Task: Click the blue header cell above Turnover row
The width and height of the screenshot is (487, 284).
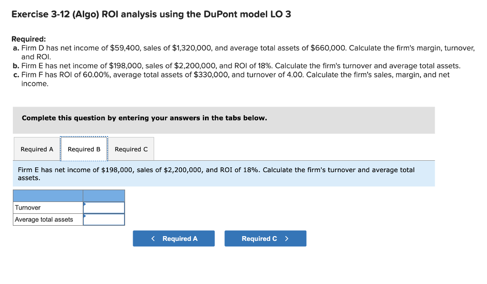Action: tap(48, 195)
